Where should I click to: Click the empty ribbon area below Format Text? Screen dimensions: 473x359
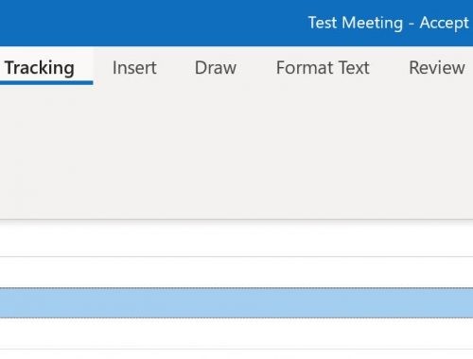coord(323,151)
